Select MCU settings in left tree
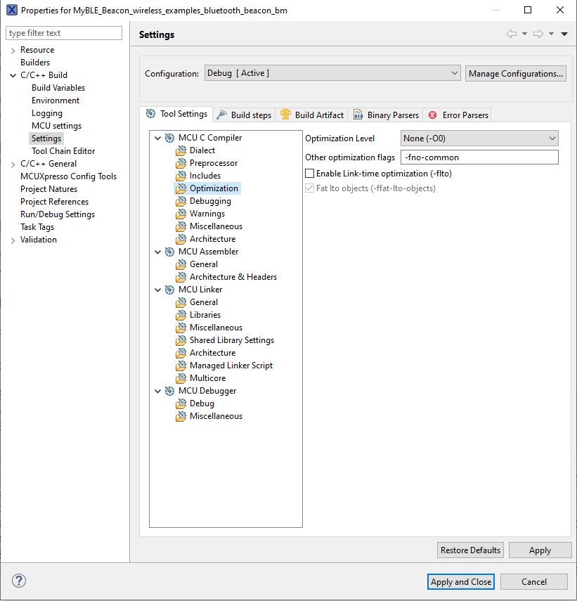Screen dimensions: 577x601 coord(56,126)
